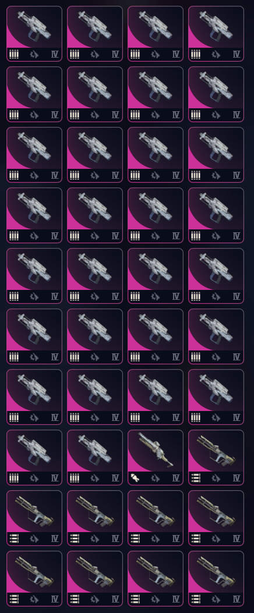Click ammo list icon on tile right of launcher

196,478
